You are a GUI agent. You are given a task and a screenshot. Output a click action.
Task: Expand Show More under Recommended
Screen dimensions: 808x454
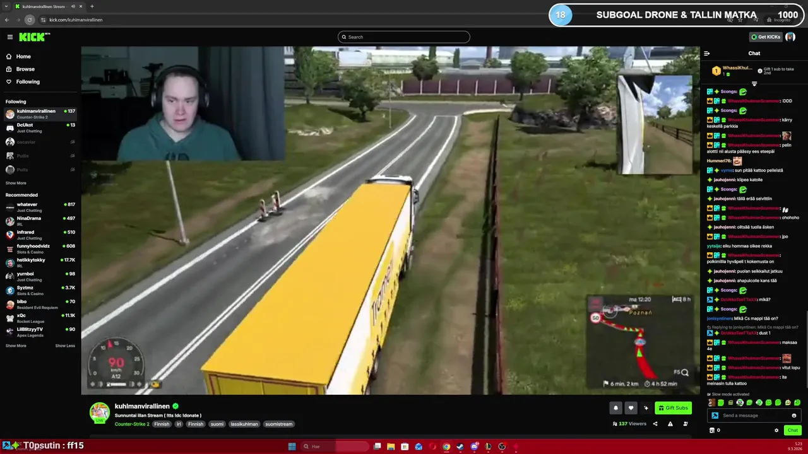click(16, 346)
